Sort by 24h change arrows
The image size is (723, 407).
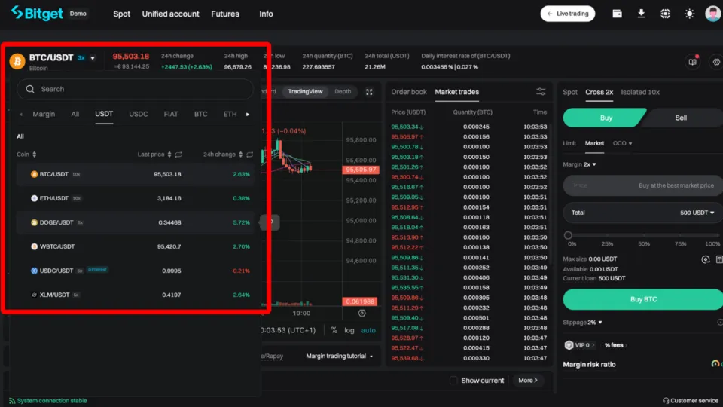(x=240, y=155)
